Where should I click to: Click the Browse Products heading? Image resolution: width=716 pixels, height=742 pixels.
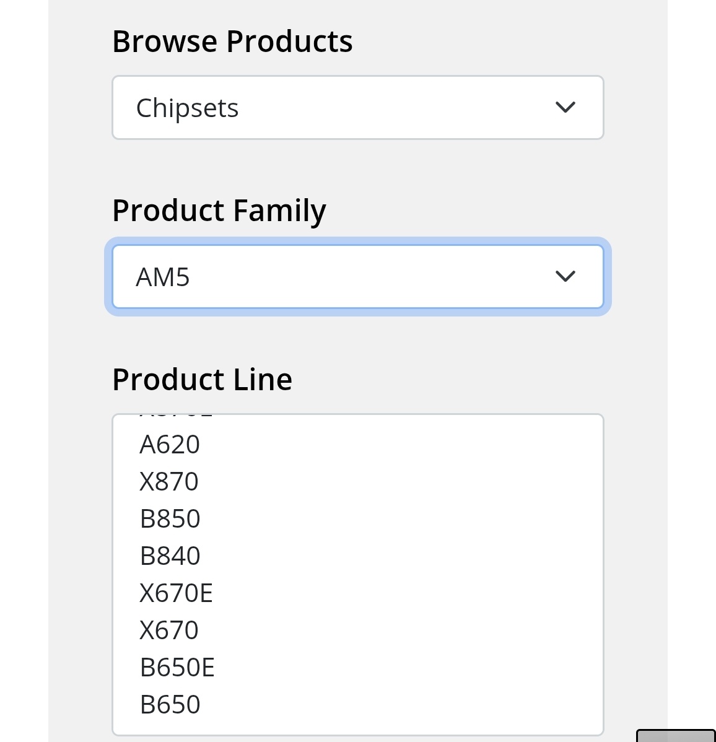click(232, 42)
